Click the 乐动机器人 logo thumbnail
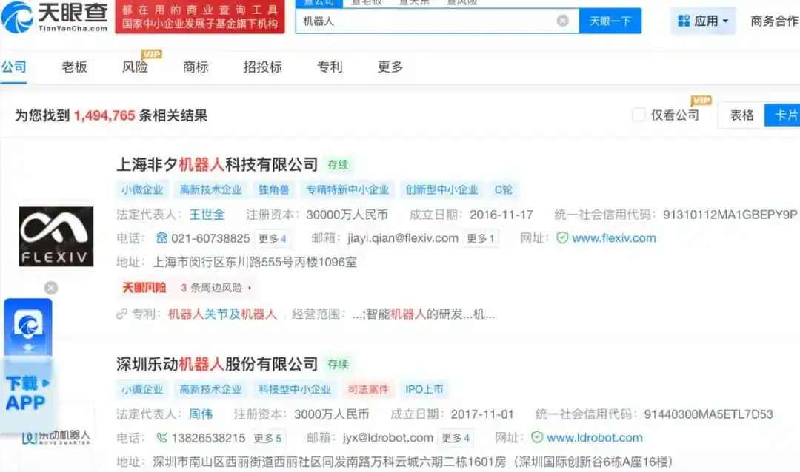Image resolution: width=800 pixels, height=472 pixels. [56, 437]
